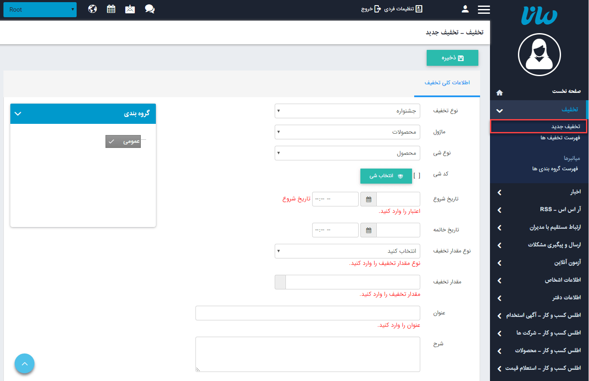The width and height of the screenshot is (589, 381).
Task: Click inside the عنوان title input field
Action: (x=308, y=313)
